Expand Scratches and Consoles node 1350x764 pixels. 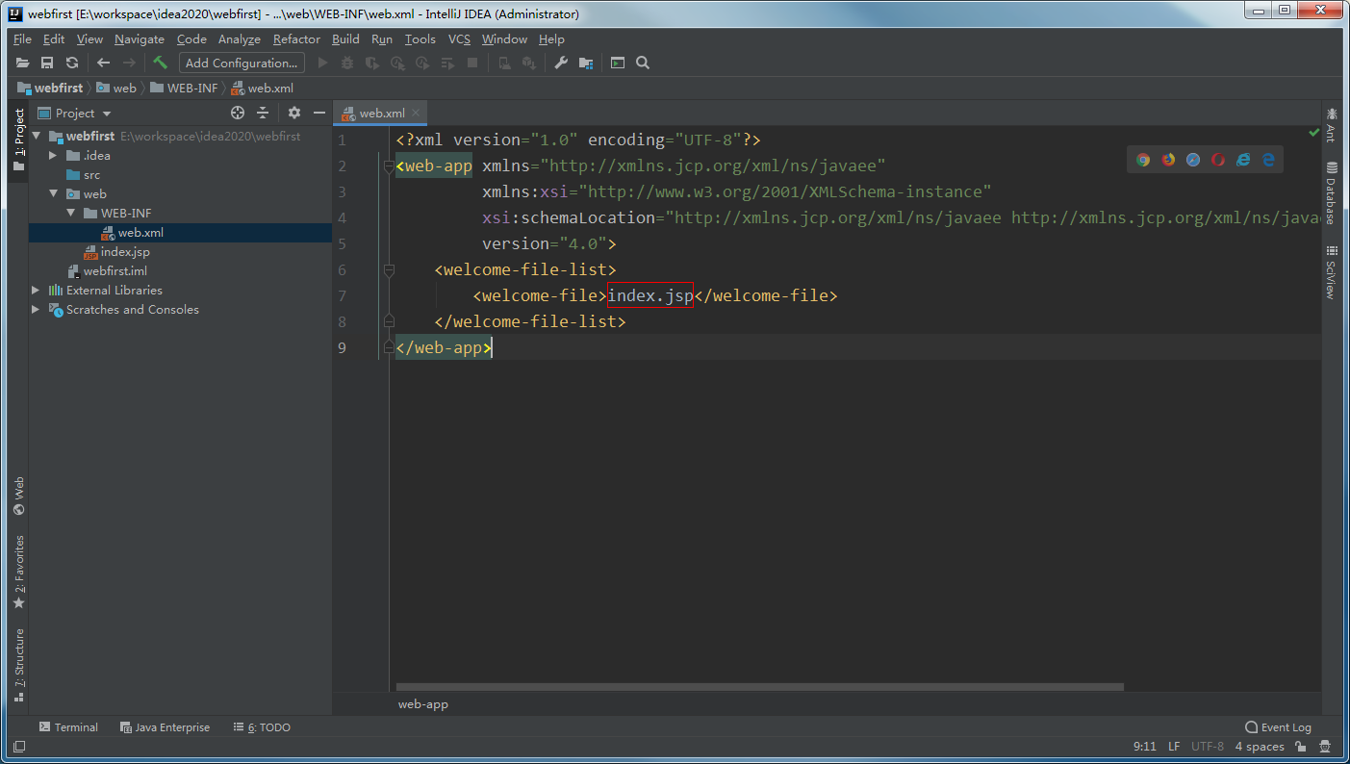[37, 310]
